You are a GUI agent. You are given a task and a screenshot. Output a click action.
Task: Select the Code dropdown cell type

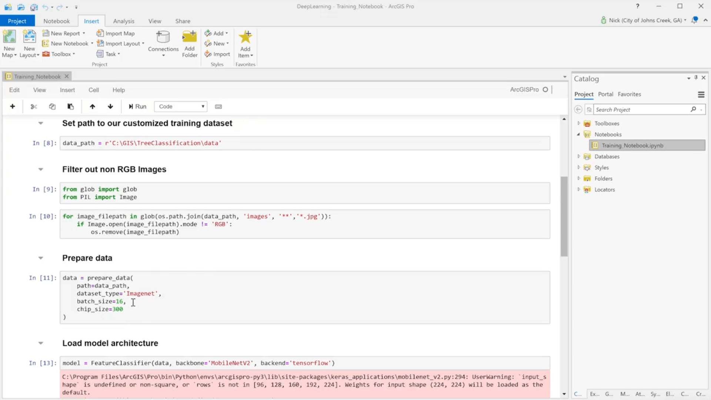pos(180,106)
